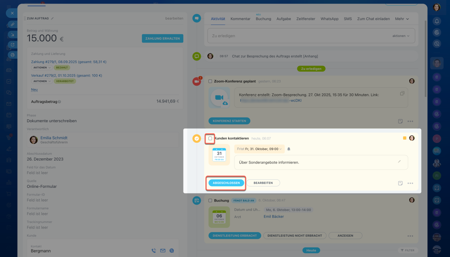Click the email icon for contact Bergmann
The image size is (450, 257).
tap(162, 251)
